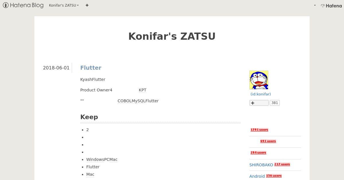The image size is (344, 180).
Task: Open the 691 users bookmark badge
Action: (268, 141)
